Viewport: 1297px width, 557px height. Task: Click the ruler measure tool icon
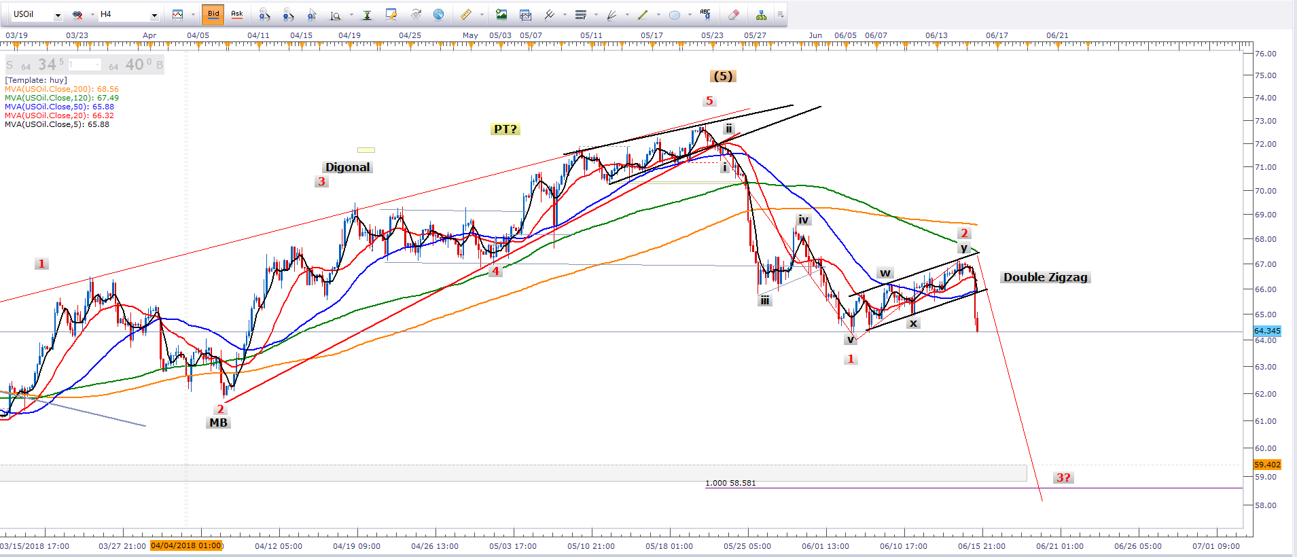pyautogui.click(x=465, y=14)
